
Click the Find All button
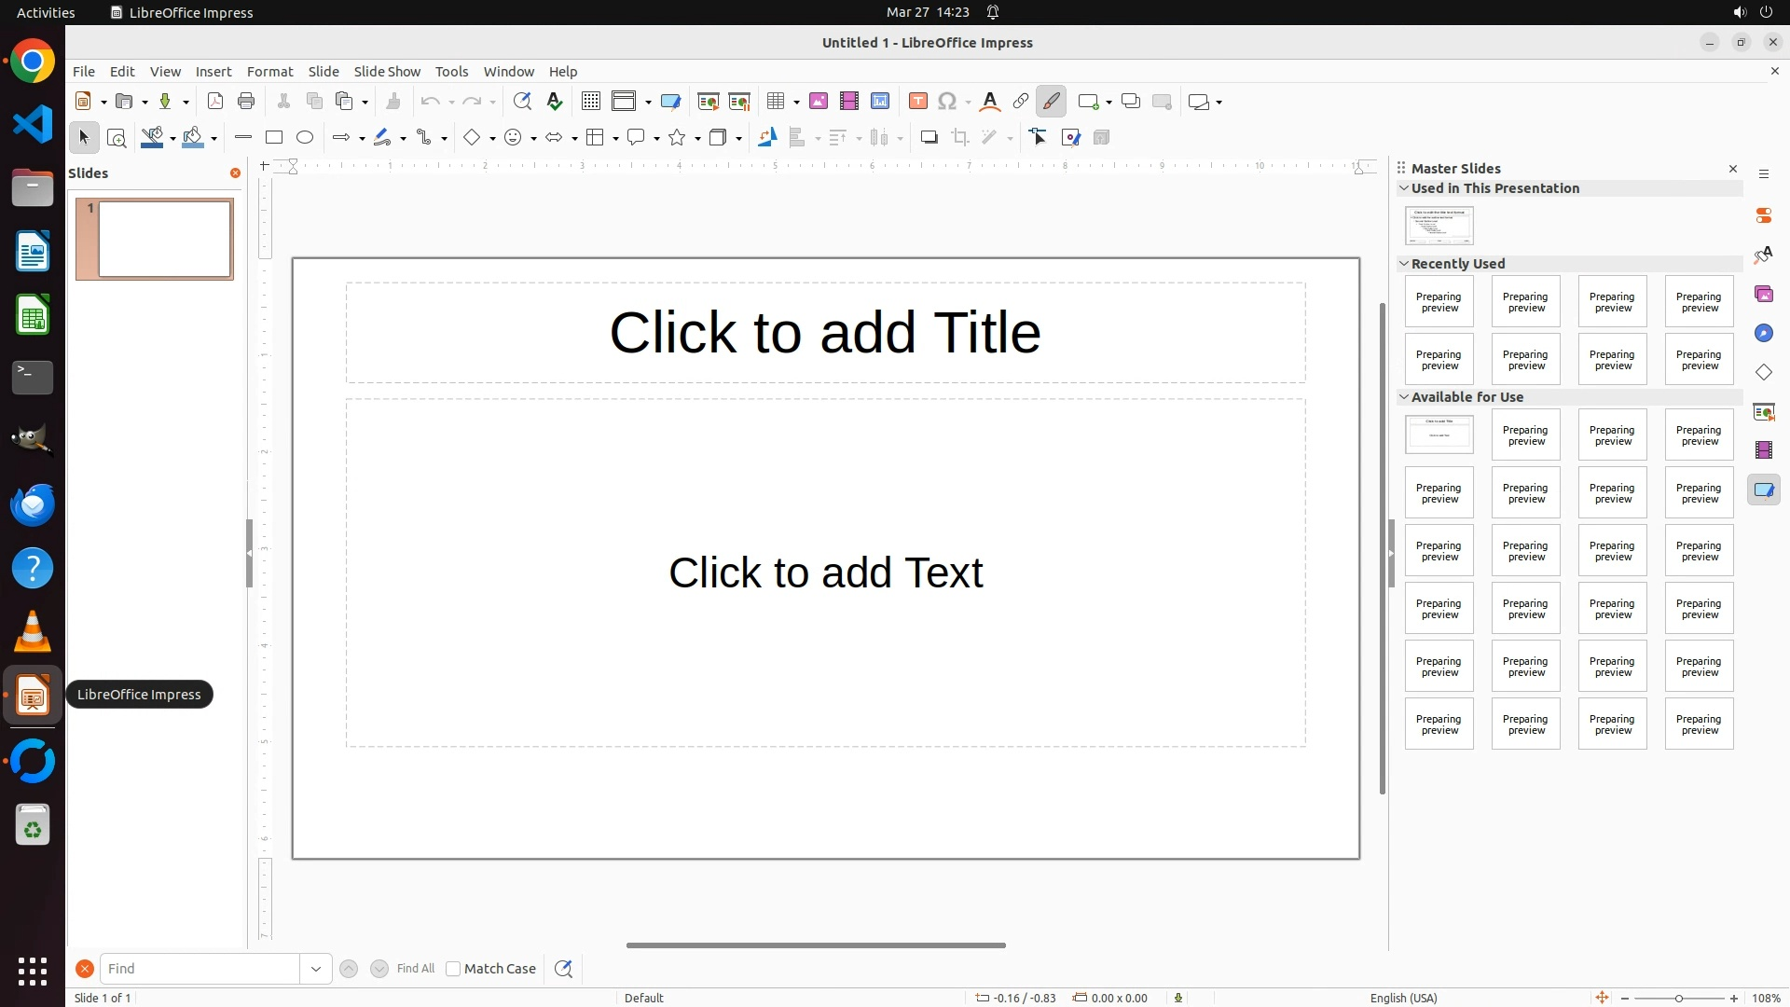(x=416, y=969)
